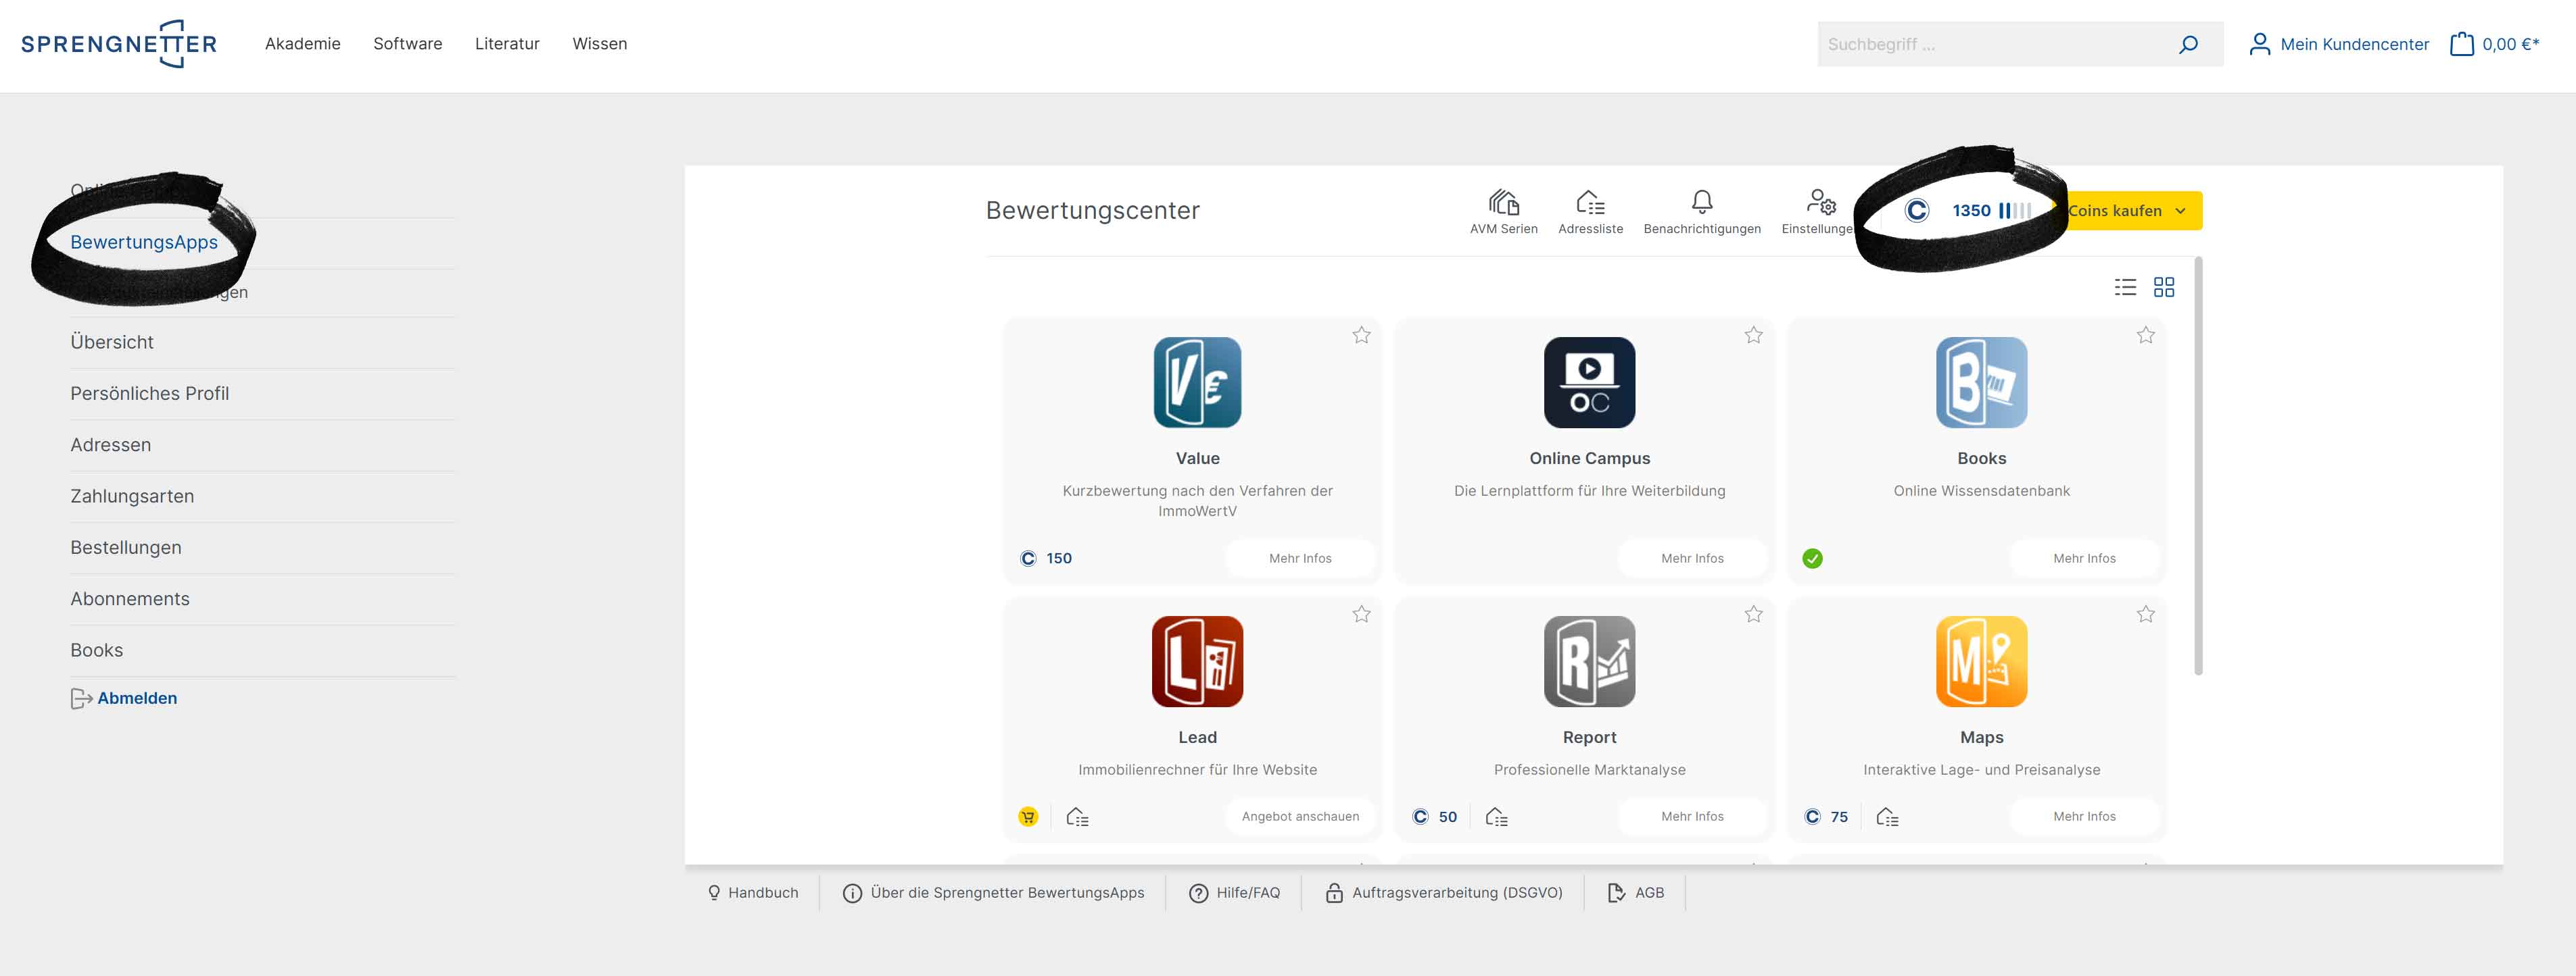Click the Abmelden logout link

136,698
